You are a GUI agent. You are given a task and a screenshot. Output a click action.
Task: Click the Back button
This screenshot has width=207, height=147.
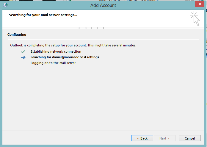[142, 138]
